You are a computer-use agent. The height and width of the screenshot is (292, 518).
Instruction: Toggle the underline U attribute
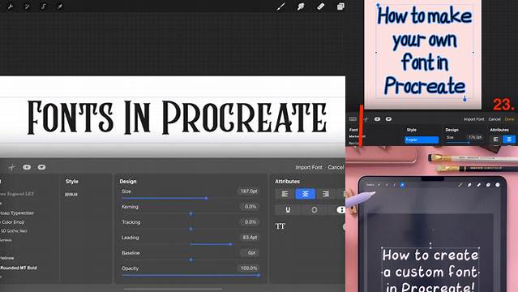coord(288,209)
